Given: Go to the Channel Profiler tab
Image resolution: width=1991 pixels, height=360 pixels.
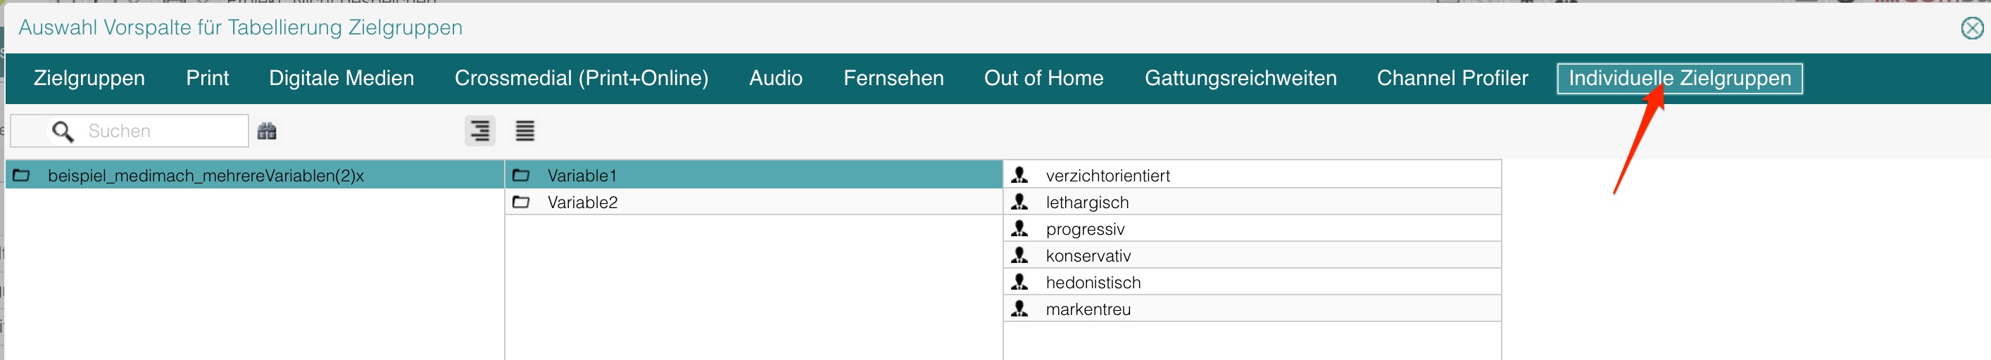Looking at the screenshot, I should (x=1452, y=78).
